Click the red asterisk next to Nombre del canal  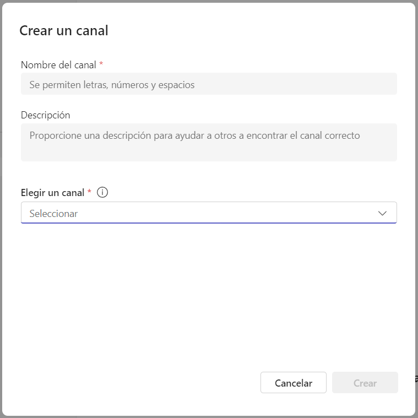[101, 63]
